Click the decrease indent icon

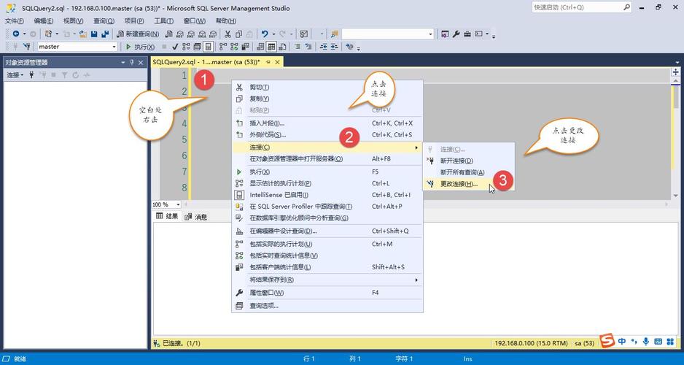(324, 47)
